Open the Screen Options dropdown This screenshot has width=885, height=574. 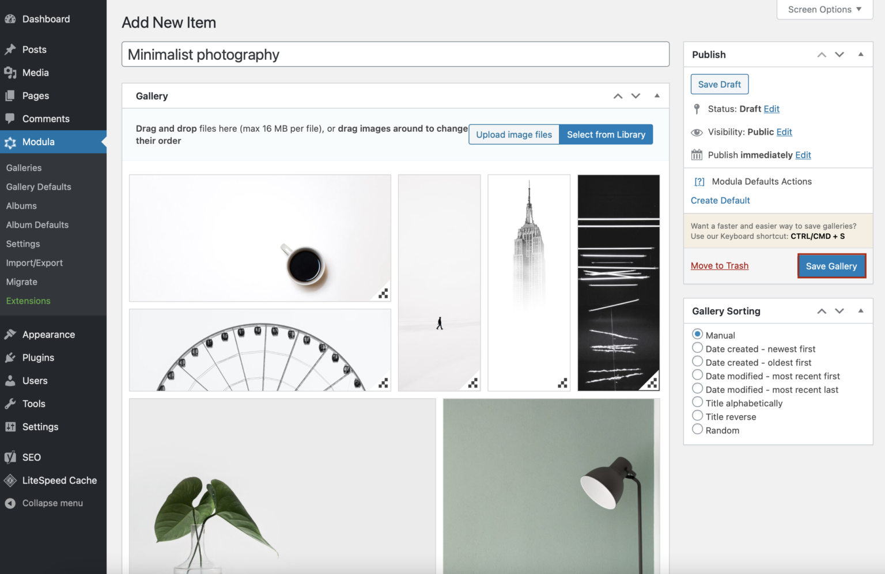[825, 10]
